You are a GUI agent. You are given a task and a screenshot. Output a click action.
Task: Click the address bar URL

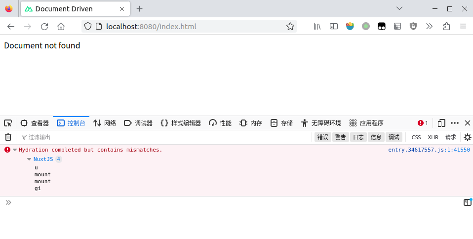point(151,27)
